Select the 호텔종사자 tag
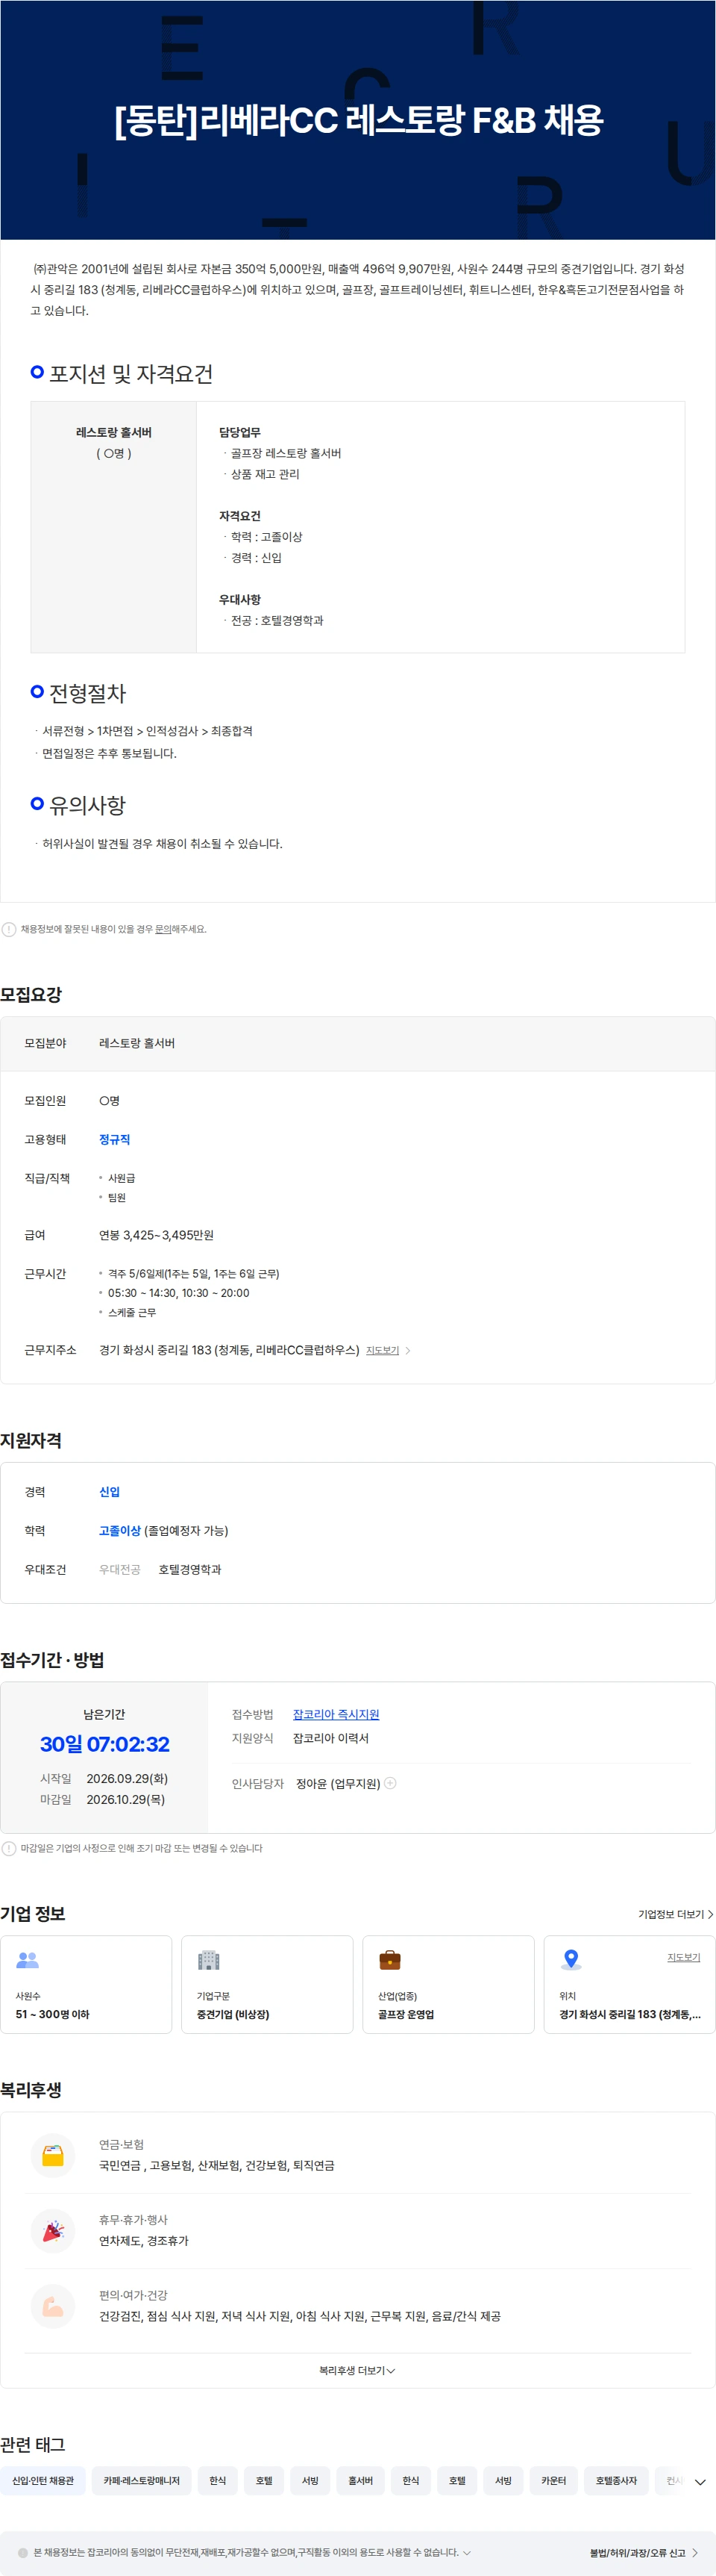The height and width of the screenshot is (2576, 716). tap(616, 2481)
